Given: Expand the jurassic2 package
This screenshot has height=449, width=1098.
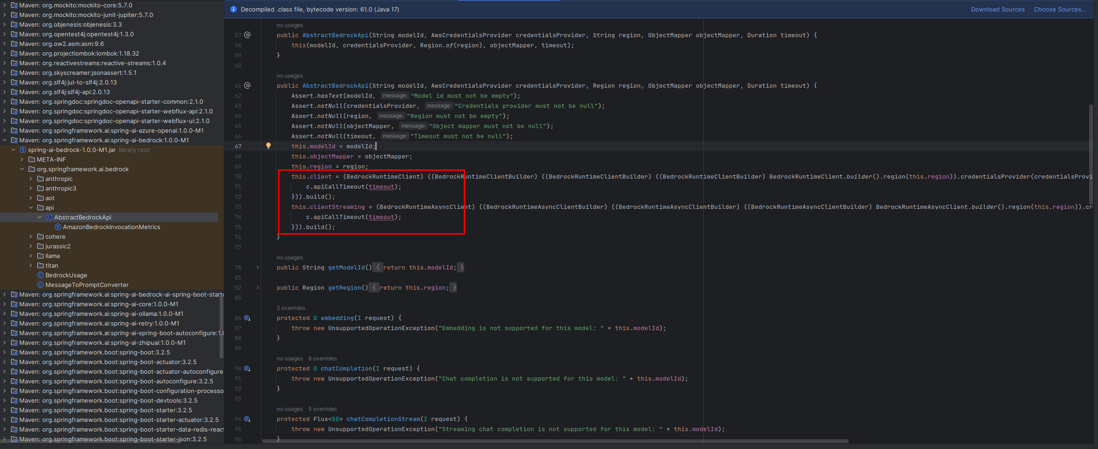Looking at the screenshot, I should click(31, 246).
